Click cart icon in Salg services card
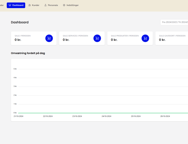Image resolution: width=188 pixels, height=144 pixels. [x=97, y=38]
